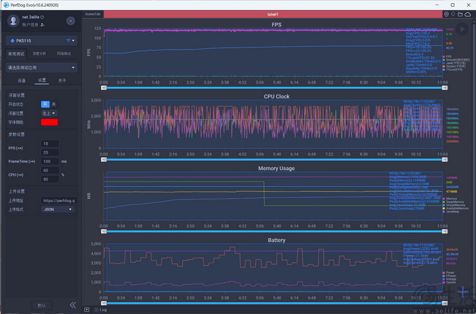The height and width of the screenshot is (314, 476).
Task: Click the Memory Usage chart title
Action: click(276, 168)
